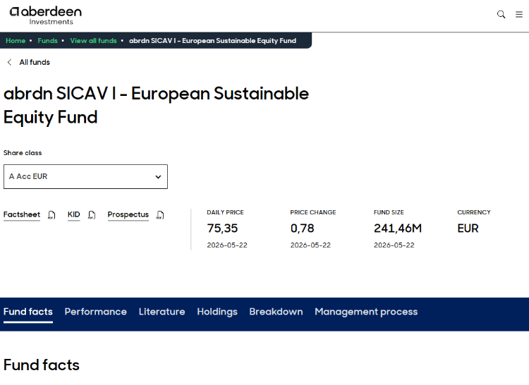Click the PDF icon next to KID

pos(92,215)
